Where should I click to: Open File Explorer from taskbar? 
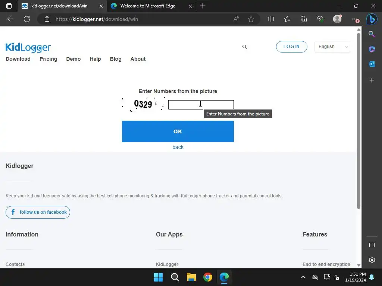pyautogui.click(x=191, y=277)
